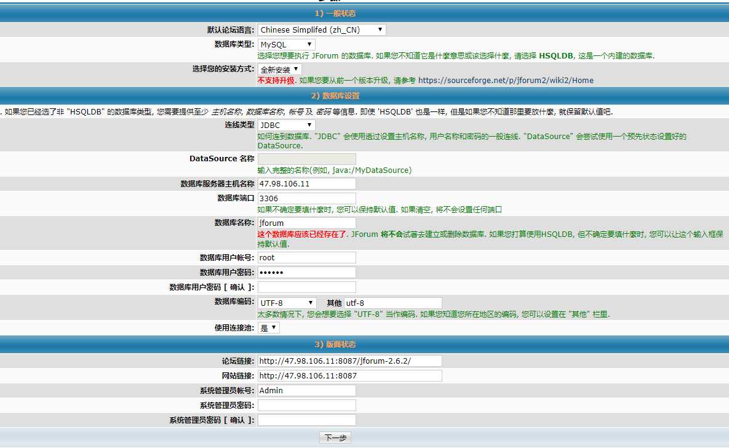Click the database name field jforum
The image size is (729, 448).
tap(307, 223)
